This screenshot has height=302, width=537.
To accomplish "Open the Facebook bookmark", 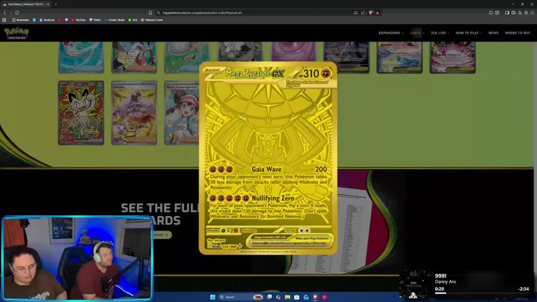I will coord(47,20).
